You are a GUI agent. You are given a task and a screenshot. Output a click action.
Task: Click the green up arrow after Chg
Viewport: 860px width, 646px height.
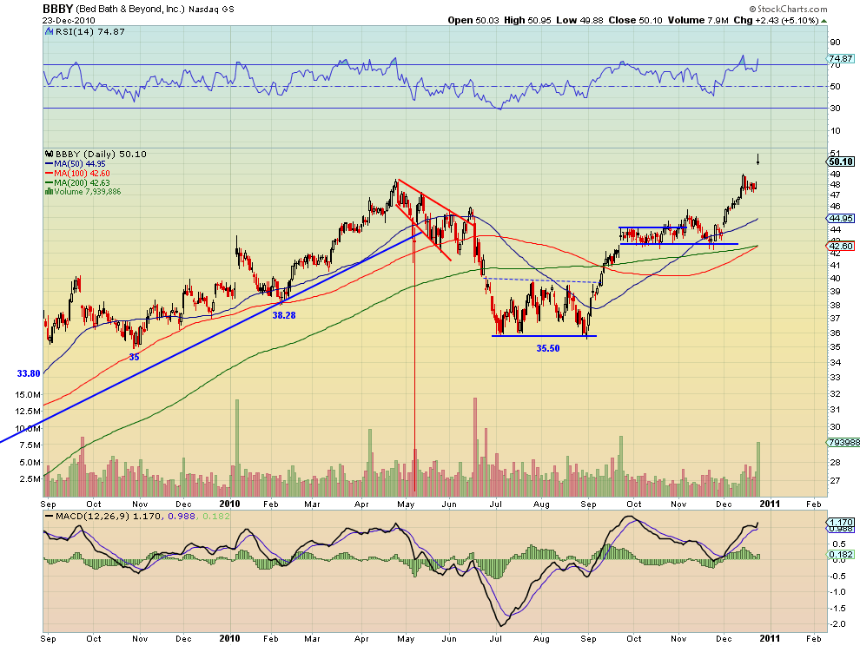click(824, 21)
